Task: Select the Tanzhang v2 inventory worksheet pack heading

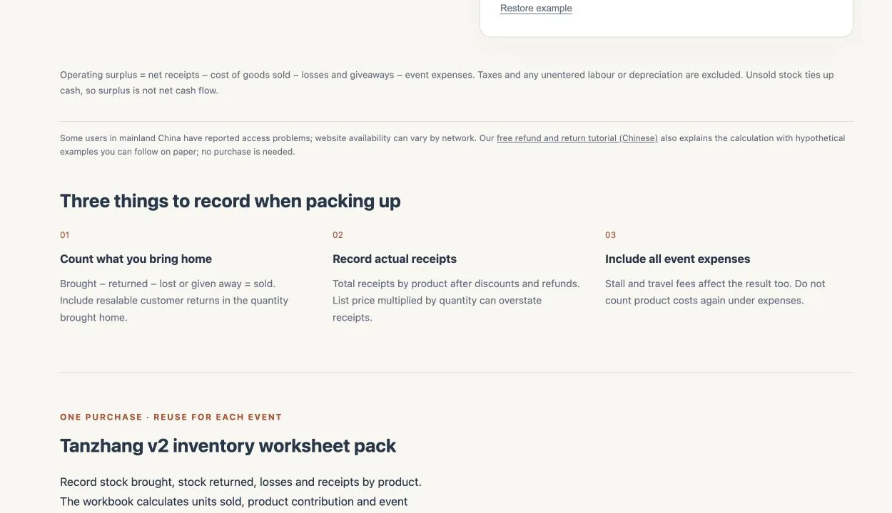Action: pos(228,446)
